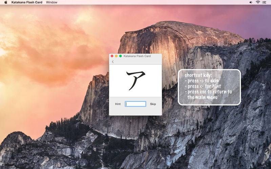This screenshot has width=271, height=169.
Task: Focus the answer input field
Action: (x=135, y=104)
